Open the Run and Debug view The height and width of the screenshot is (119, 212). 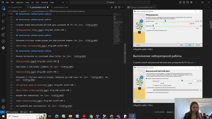(x=3, y=28)
